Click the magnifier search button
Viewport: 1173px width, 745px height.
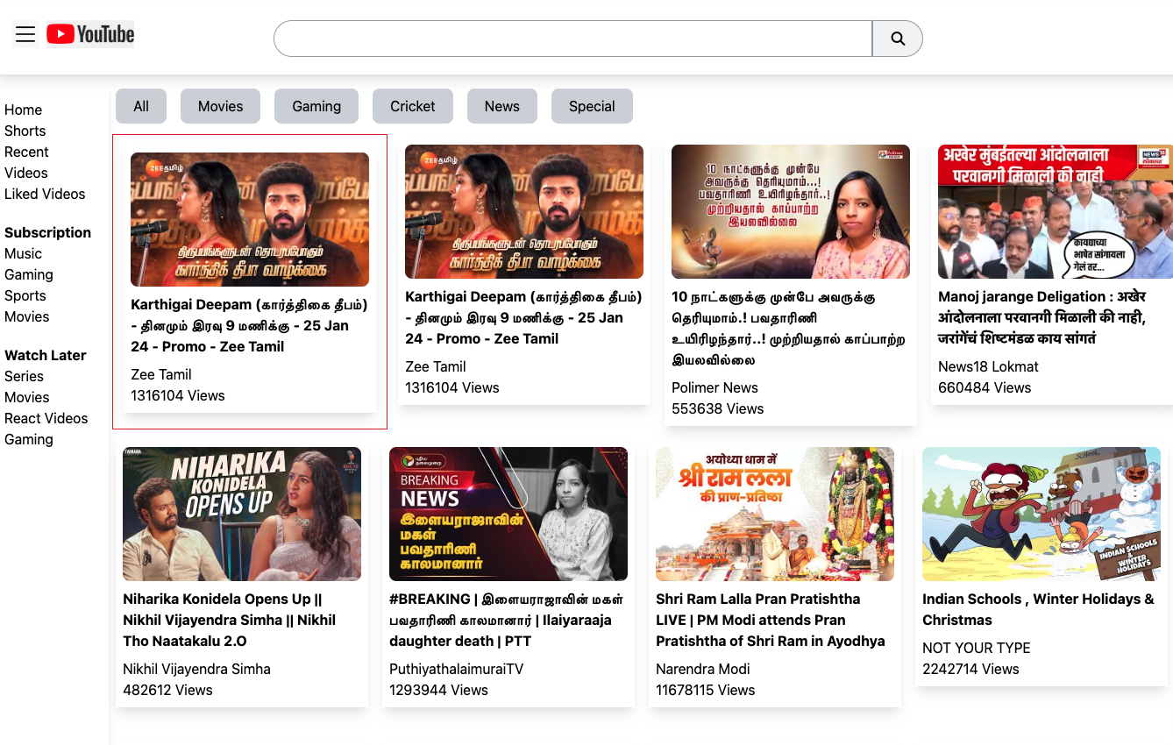click(898, 39)
